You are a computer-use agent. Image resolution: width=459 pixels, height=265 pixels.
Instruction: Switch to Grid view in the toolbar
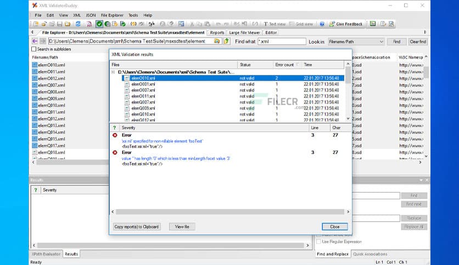[301, 24]
